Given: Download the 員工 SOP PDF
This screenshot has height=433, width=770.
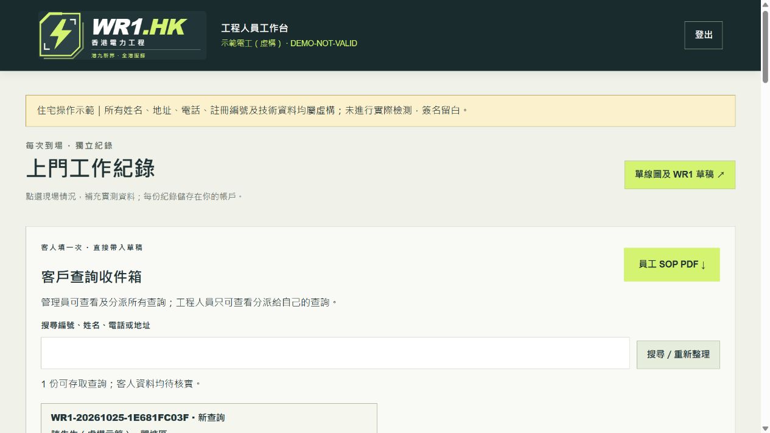Looking at the screenshot, I should 671,265.
